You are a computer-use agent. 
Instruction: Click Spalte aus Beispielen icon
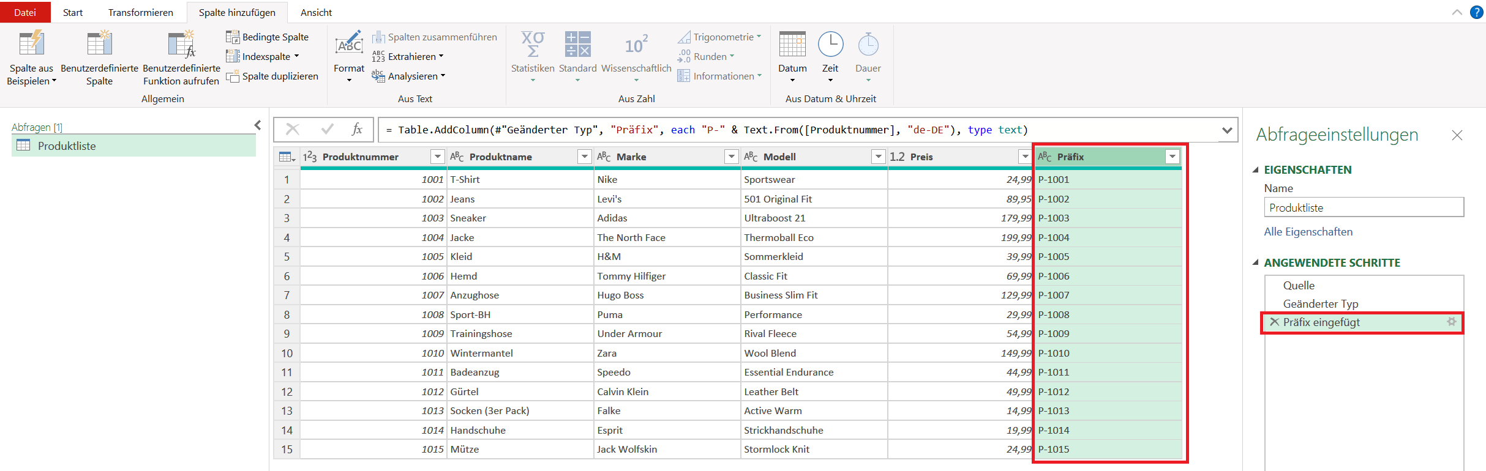pos(31,44)
